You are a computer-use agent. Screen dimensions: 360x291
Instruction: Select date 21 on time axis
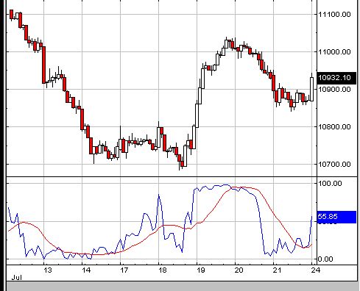(x=277, y=270)
